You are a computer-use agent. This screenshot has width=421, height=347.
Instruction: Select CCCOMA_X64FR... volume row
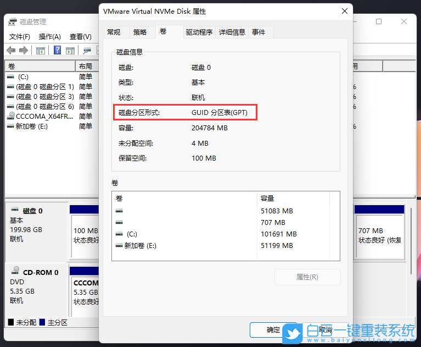tap(51, 116)
